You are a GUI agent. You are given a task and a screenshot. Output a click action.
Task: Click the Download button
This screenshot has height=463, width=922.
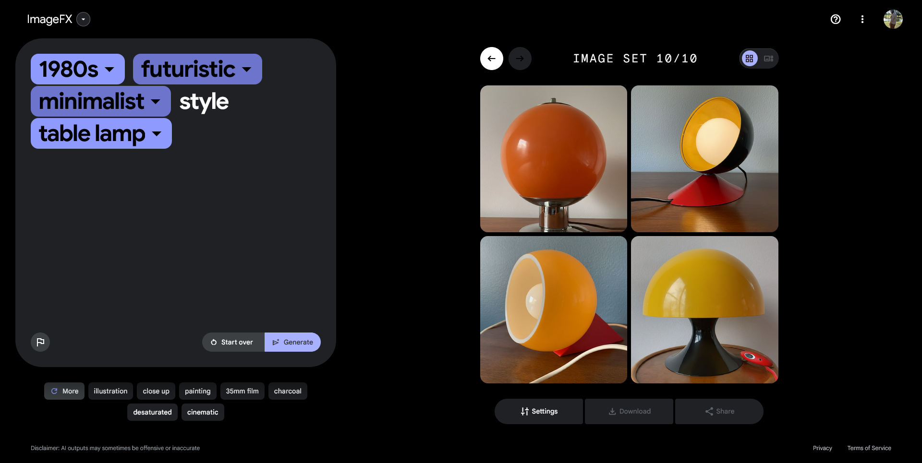[629, 411]
